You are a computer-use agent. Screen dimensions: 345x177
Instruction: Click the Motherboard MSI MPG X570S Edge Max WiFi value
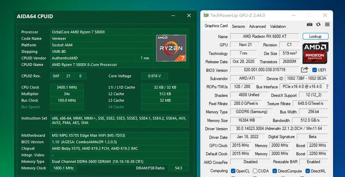(x=119, y=135)
